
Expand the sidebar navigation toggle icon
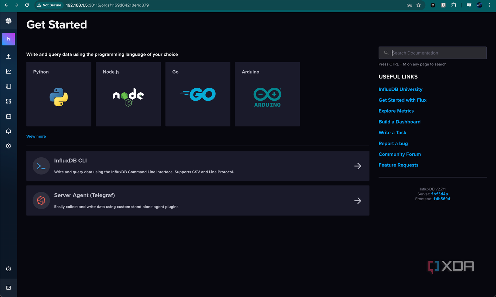(8, 287)
